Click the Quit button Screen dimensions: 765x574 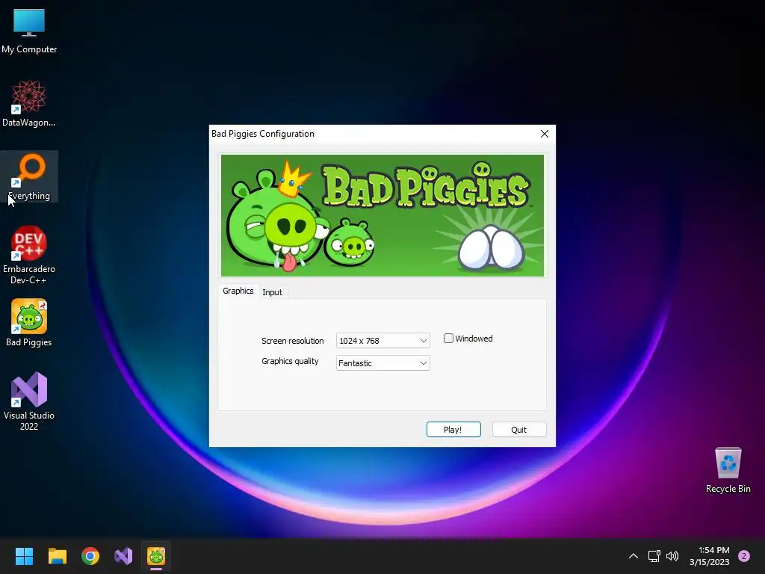(519, 430)
